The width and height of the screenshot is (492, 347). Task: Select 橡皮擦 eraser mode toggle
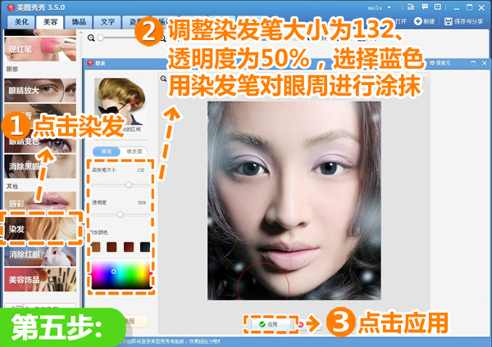click(x=134, y=151)
